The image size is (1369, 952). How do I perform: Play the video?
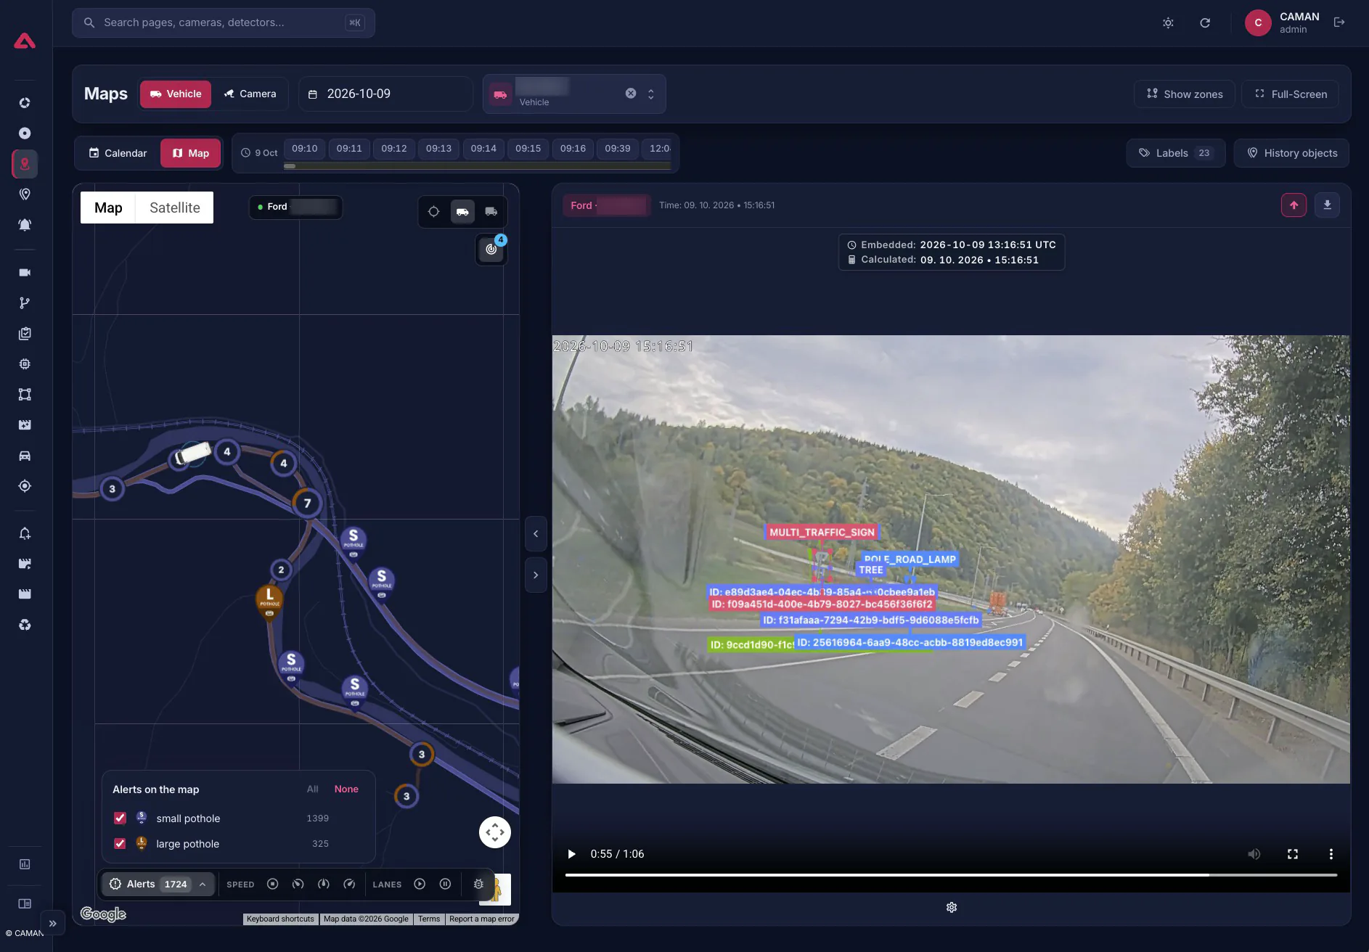coord(571,854)
